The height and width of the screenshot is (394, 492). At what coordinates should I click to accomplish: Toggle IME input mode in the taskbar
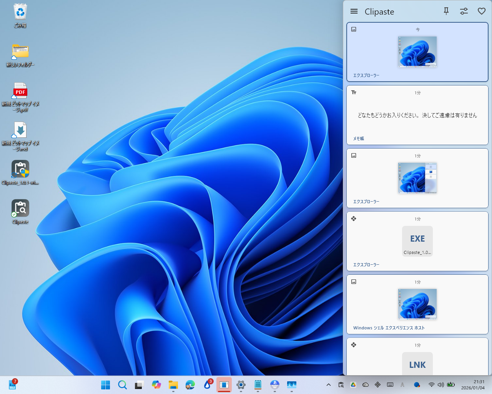(x=402, y=384)
